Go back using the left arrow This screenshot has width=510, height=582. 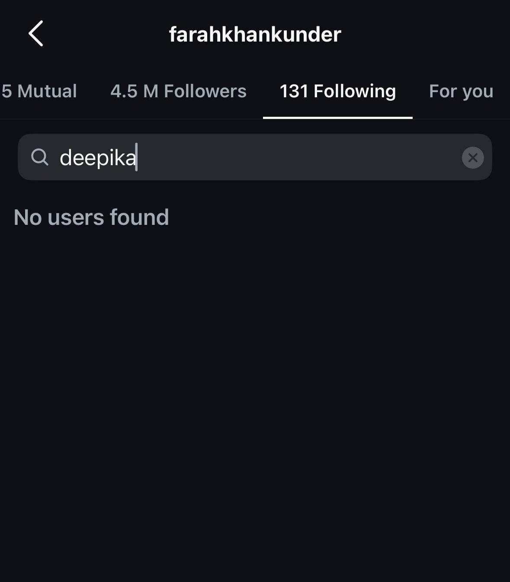click(x=36, y=33)
